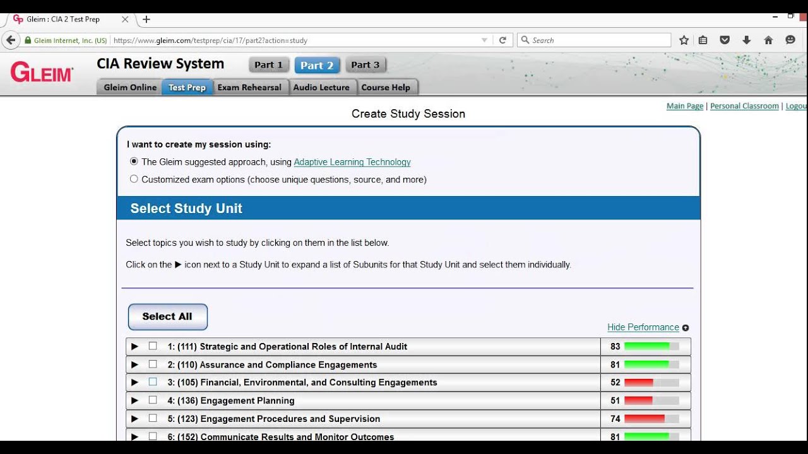Image resolution: width=808 pixels, height=454 pixels.
Task: Check Engagement Planning study unit
Action: coord(153,400)
